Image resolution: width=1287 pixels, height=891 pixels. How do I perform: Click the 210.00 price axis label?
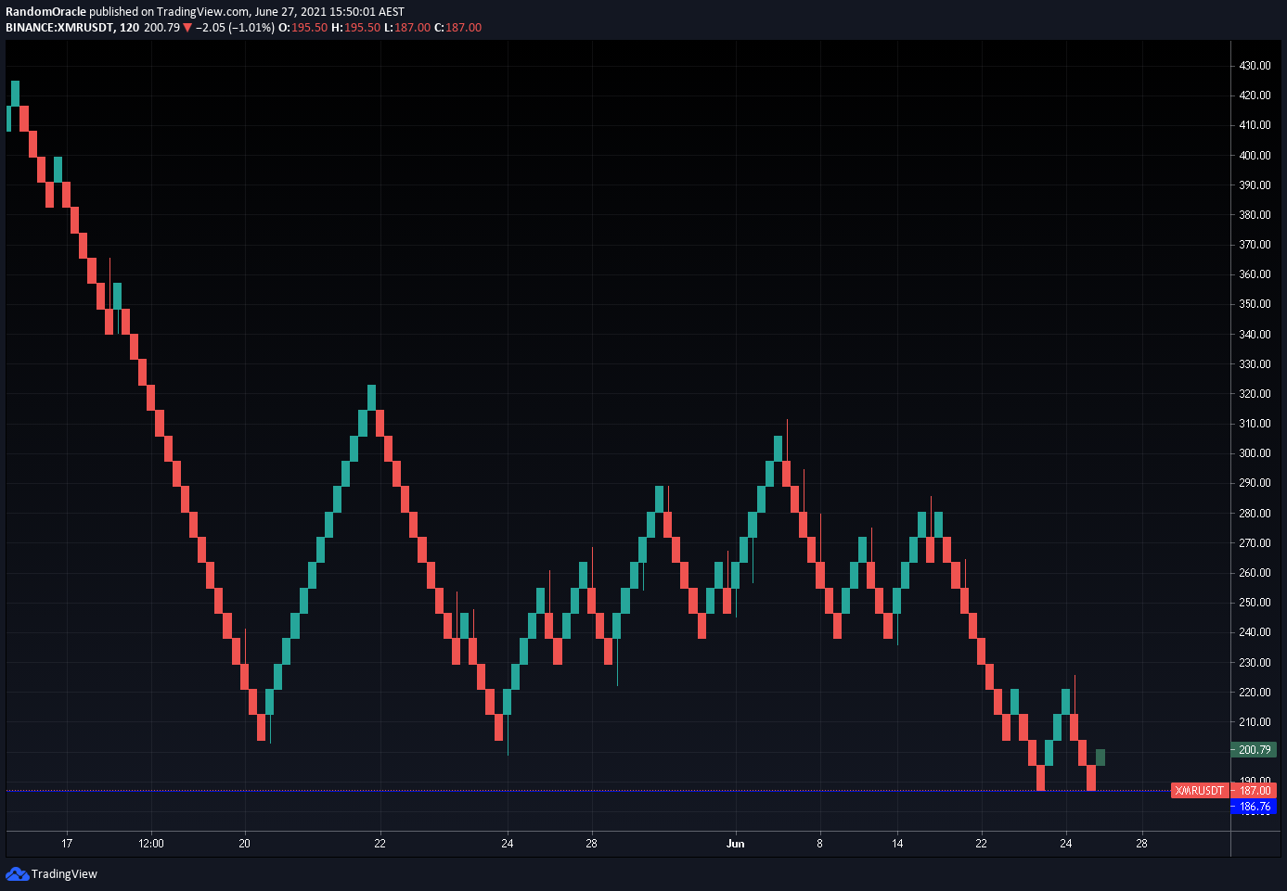tap(1255, 722)
